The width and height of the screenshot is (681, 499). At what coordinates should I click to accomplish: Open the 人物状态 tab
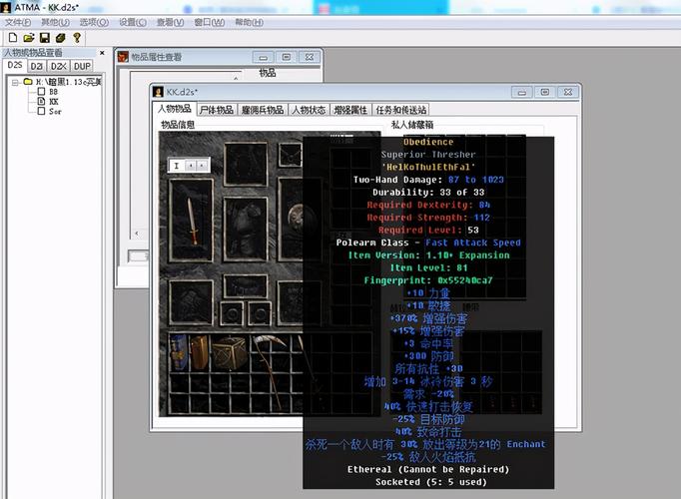(x=309, y=110)
